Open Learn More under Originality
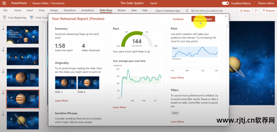Screen dimensions: 277x132 pos(62,101)
